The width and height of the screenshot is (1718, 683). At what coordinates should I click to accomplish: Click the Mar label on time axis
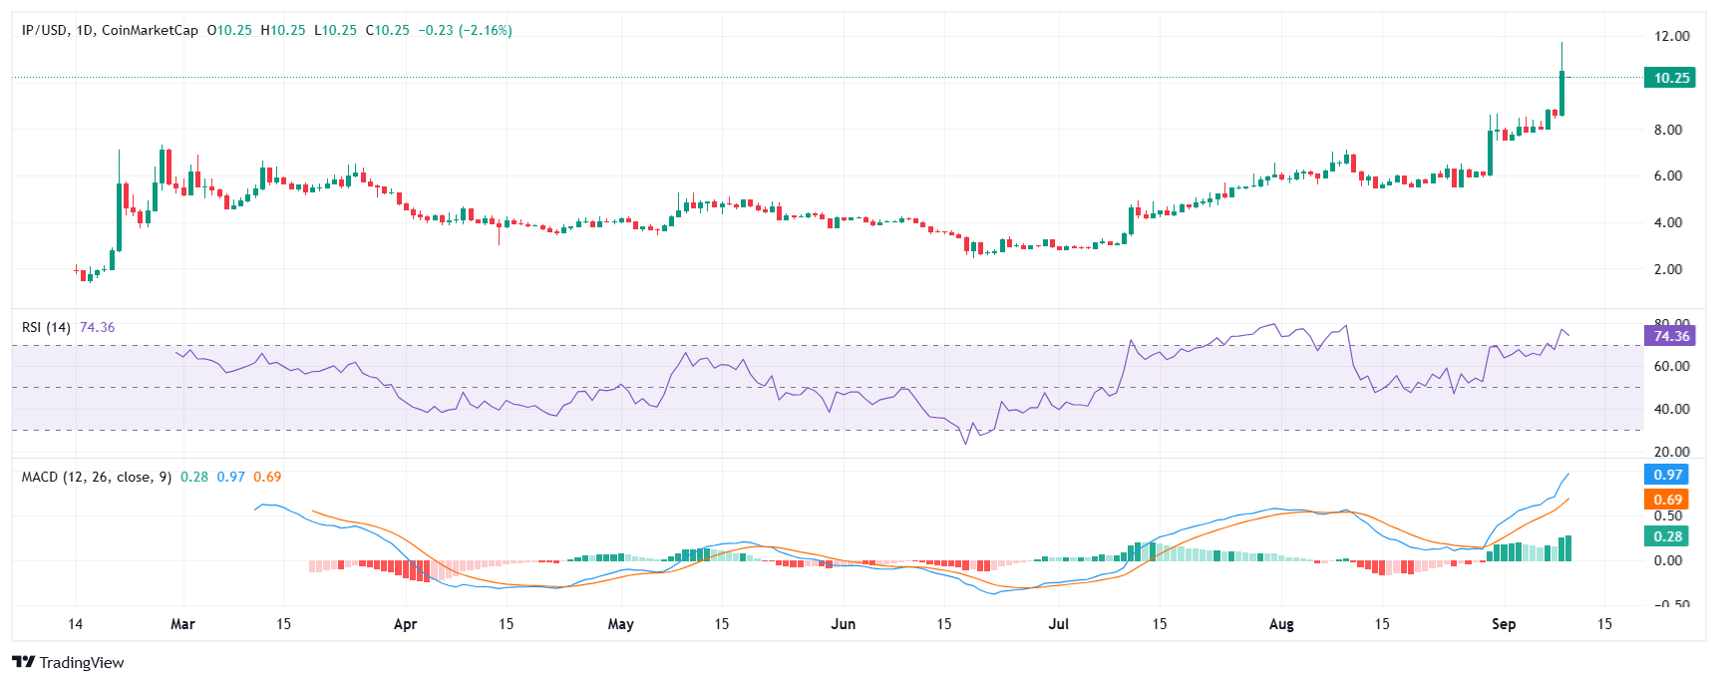182,624
